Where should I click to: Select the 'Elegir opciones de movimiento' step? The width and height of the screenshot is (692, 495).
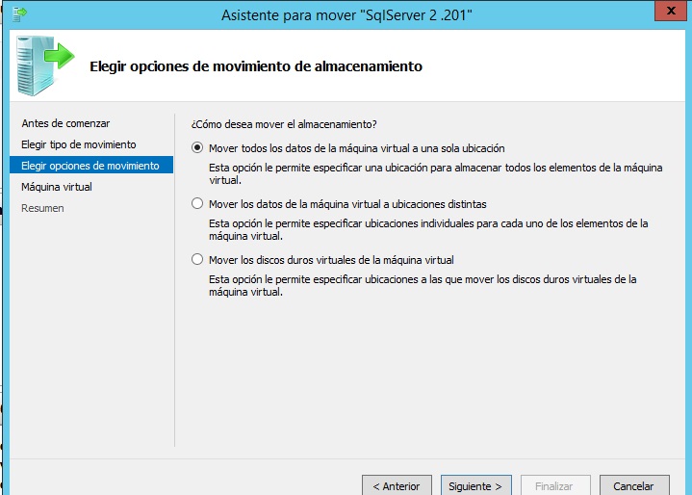pos(90,166)
